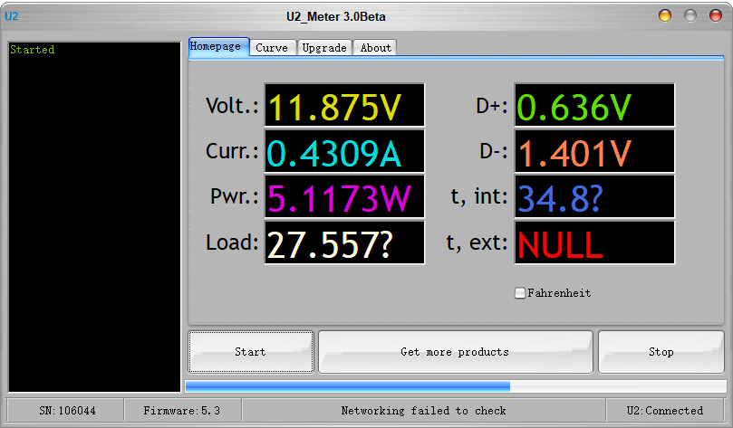This screenshot has height=428, width=733.
Task: Go to the About tab
Action: pos(375,48)
